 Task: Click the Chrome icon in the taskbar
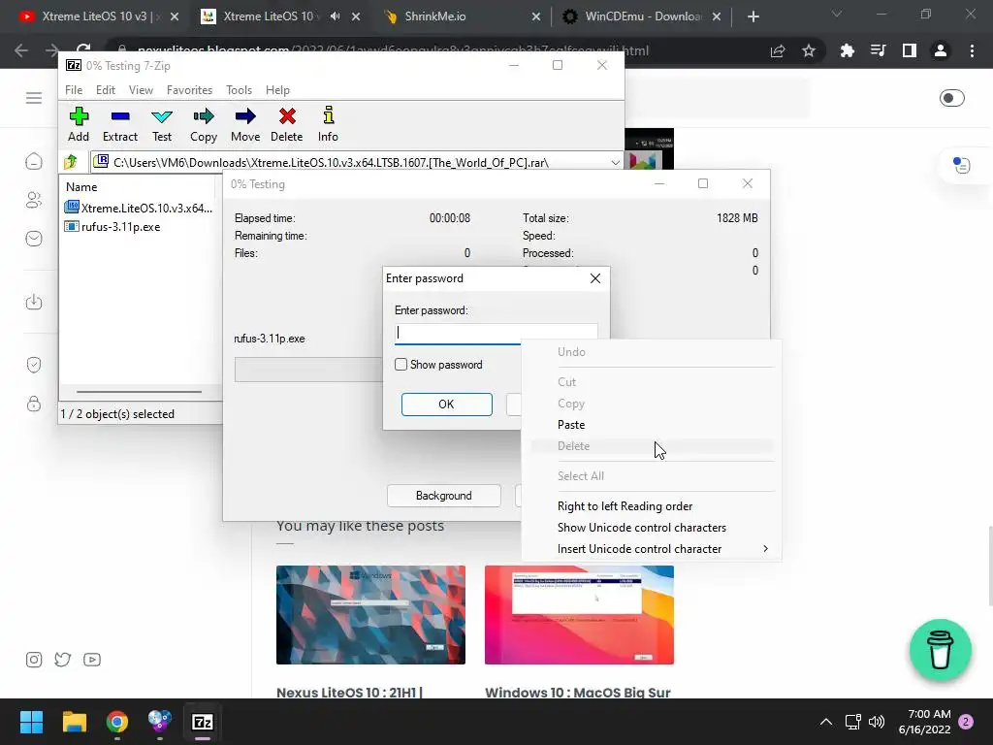click(117, 722)
